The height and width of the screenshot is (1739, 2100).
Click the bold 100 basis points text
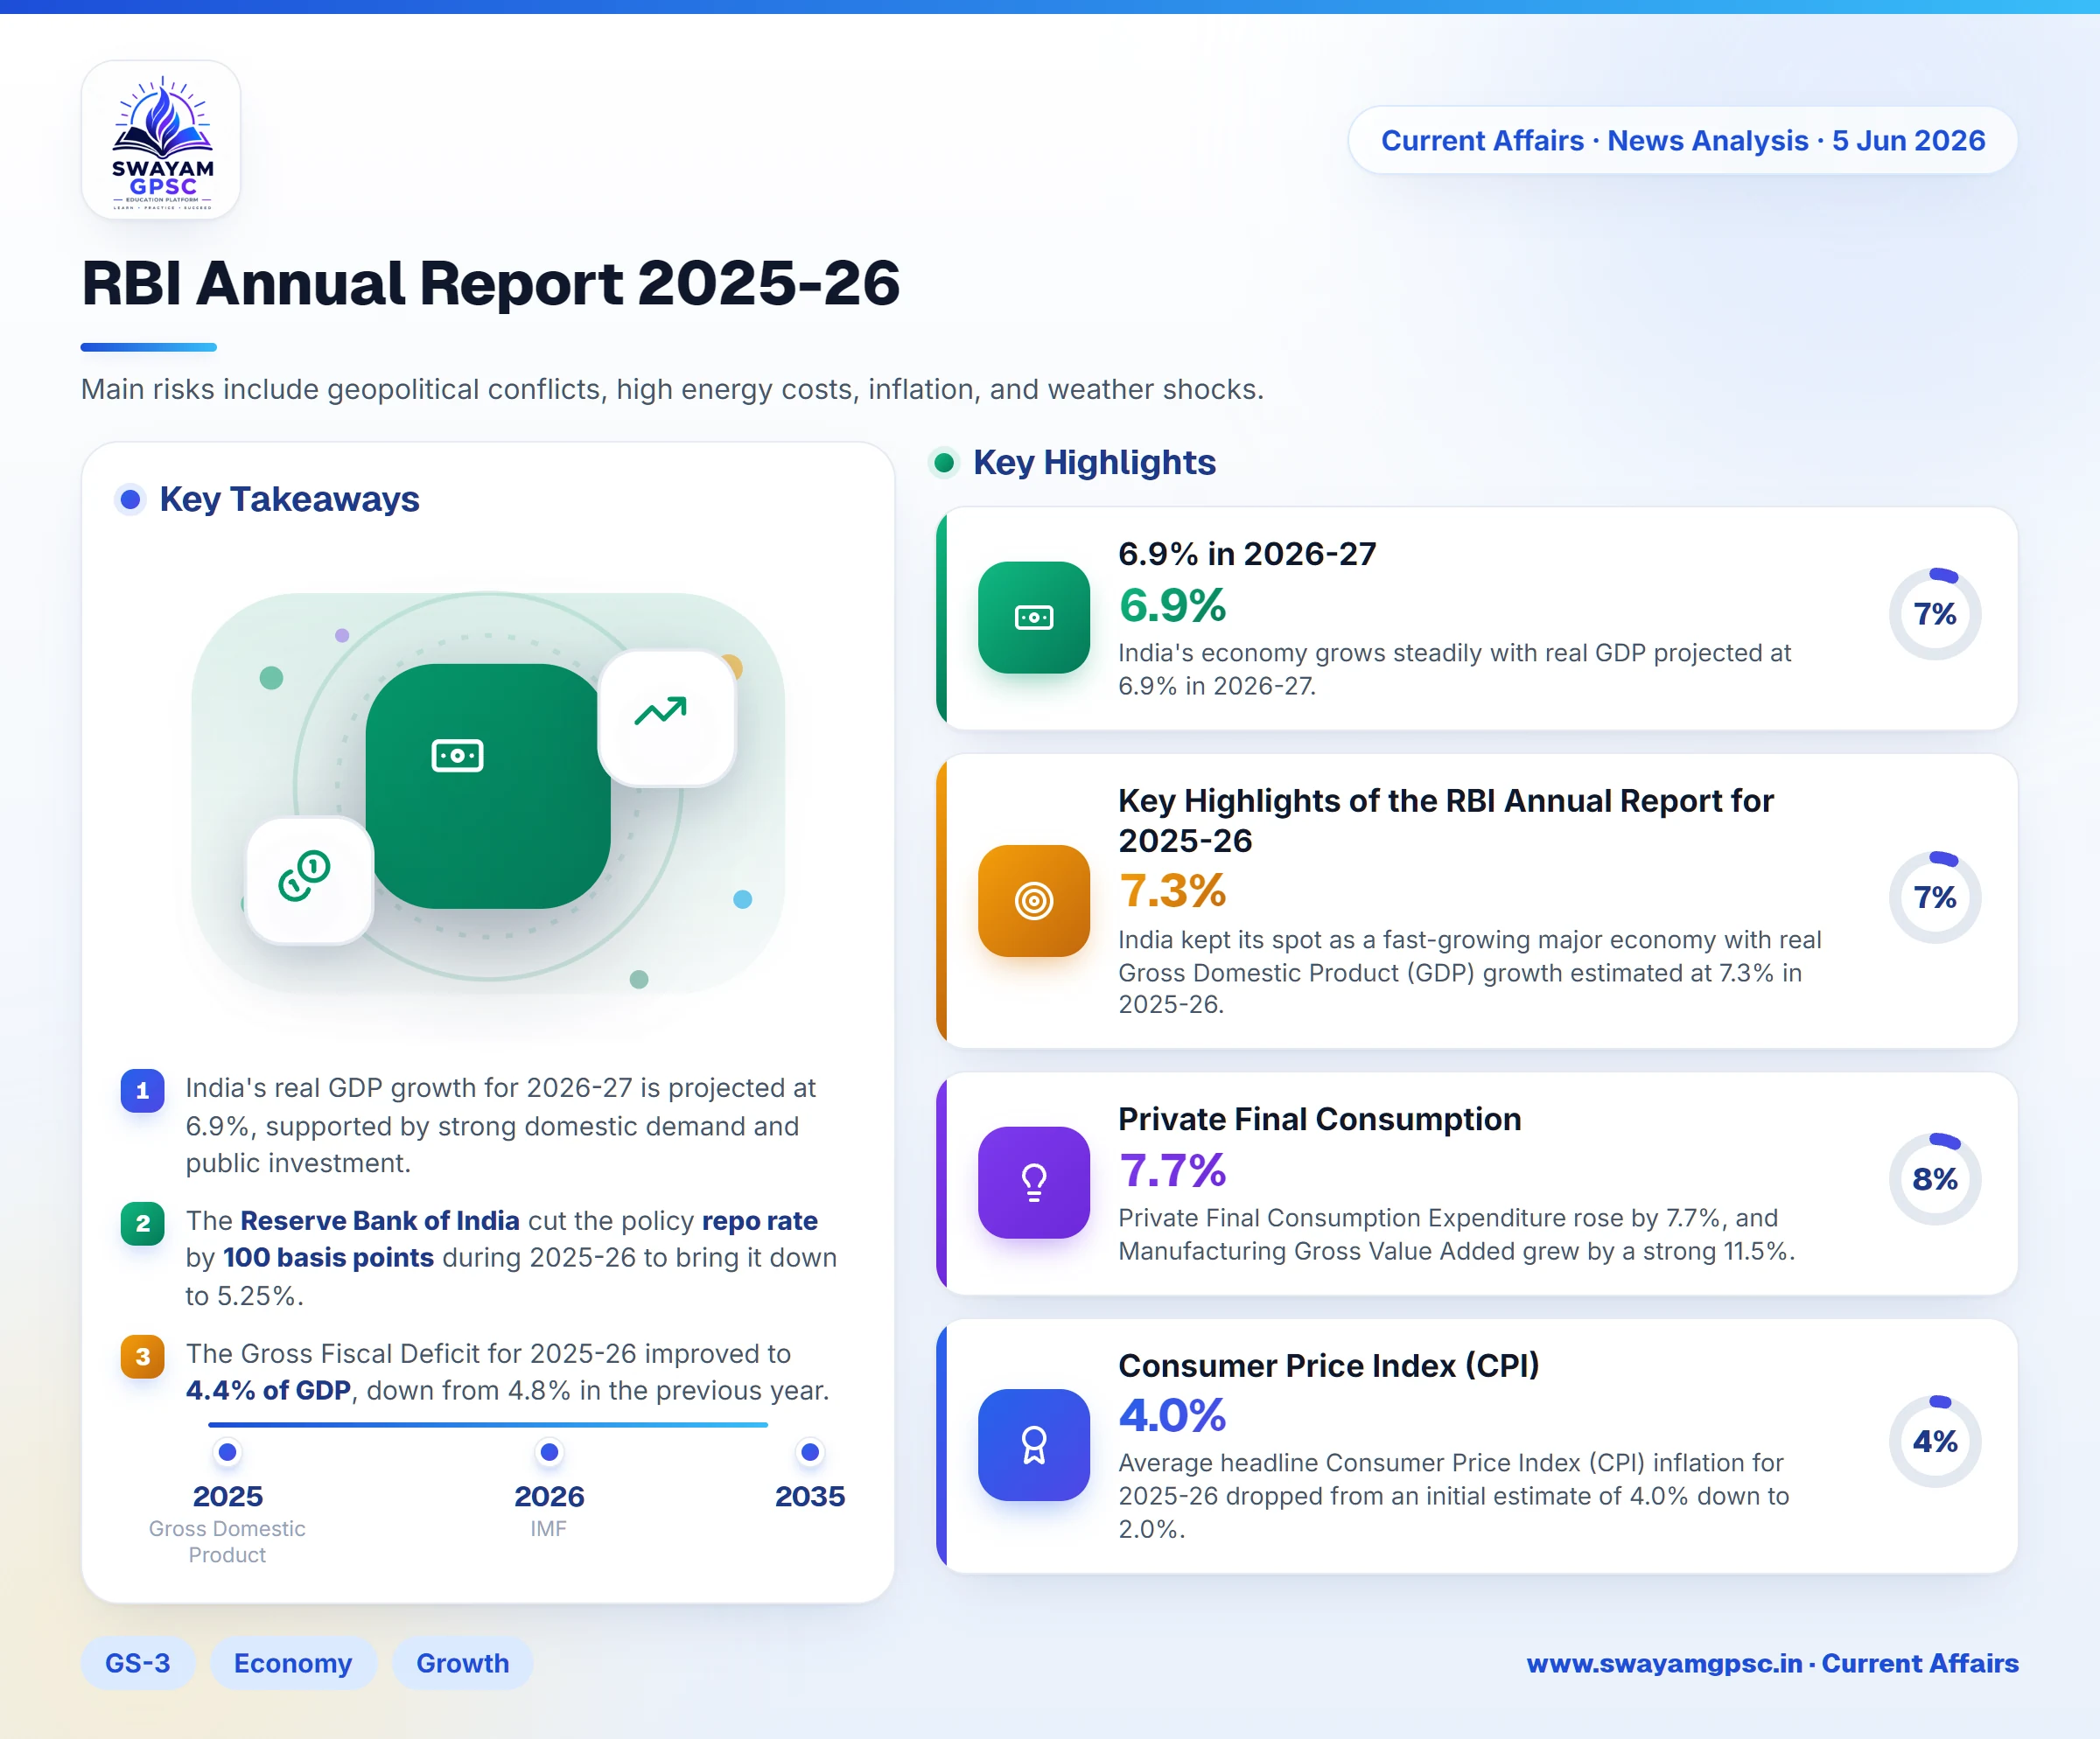click(328, 1258)
